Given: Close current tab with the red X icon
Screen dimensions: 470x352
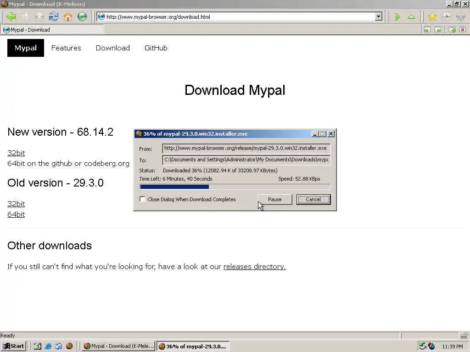Looking at the screenshot, I should 463,29.
